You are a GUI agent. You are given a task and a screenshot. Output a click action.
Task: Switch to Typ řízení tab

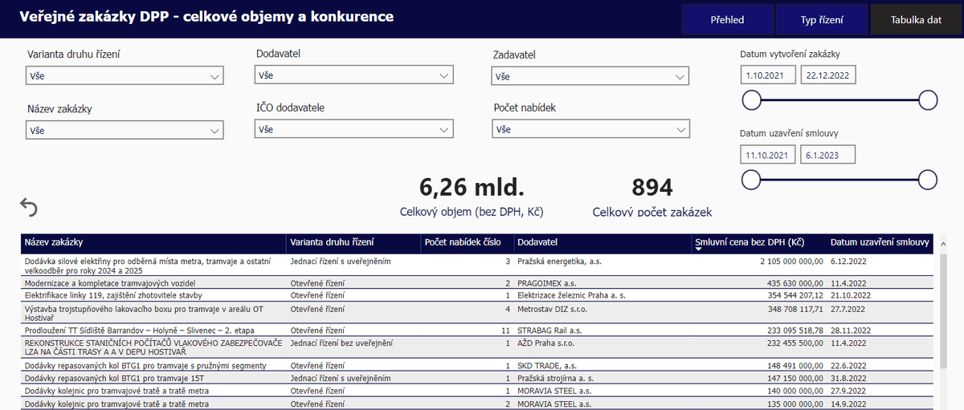click(821, 20)
